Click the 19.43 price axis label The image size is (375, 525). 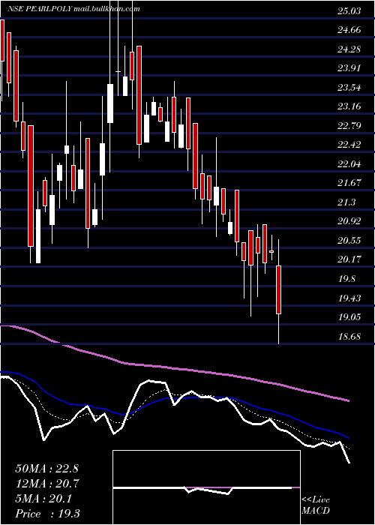(349, 298)
